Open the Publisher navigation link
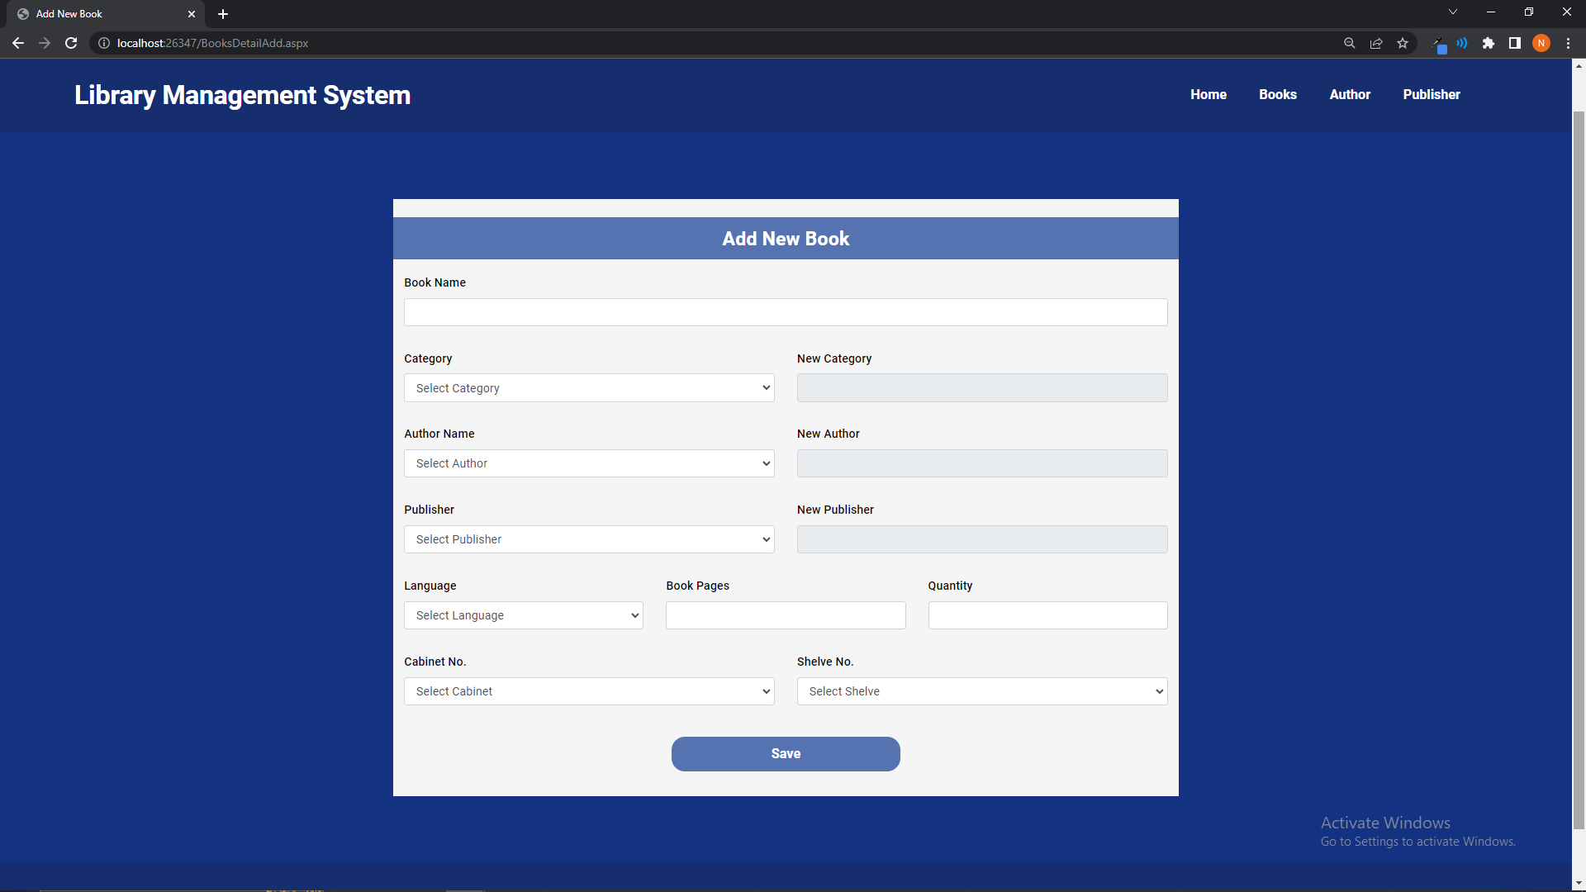1586x892 pixels. 1432,94
